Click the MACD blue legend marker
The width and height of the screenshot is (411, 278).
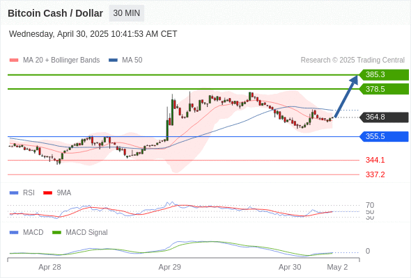click(14, 232)
